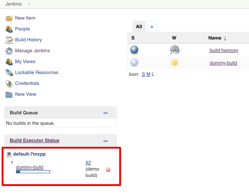
Task: Click the rainy weather icon for build-haproxy
Action: [174, 50]
